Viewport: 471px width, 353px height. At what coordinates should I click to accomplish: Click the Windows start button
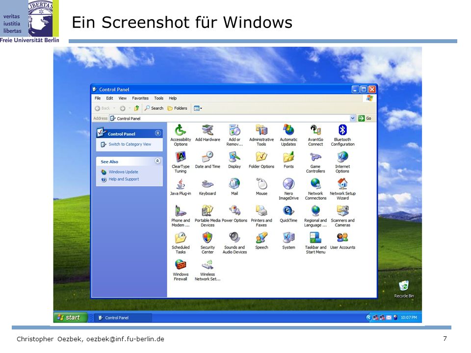tap(70, 317)
